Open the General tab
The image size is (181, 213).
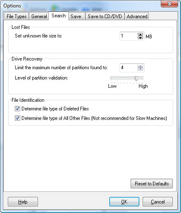(x=39, y=16)
